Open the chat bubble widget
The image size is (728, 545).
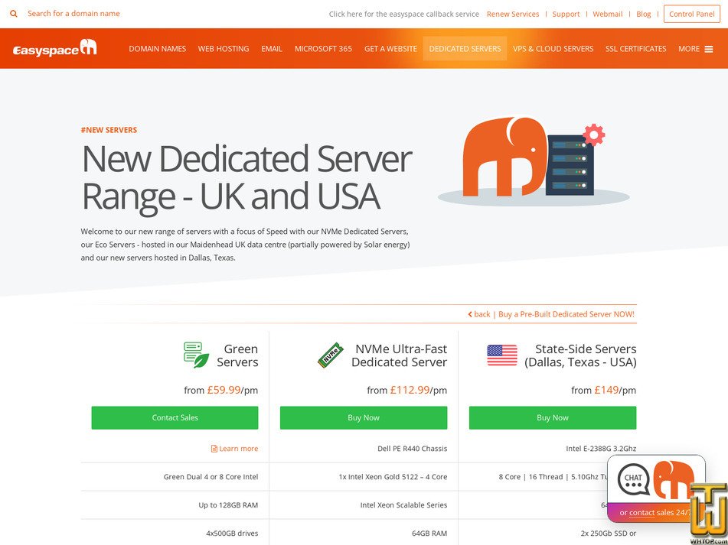pyautogui.click(x=634, y=478)
